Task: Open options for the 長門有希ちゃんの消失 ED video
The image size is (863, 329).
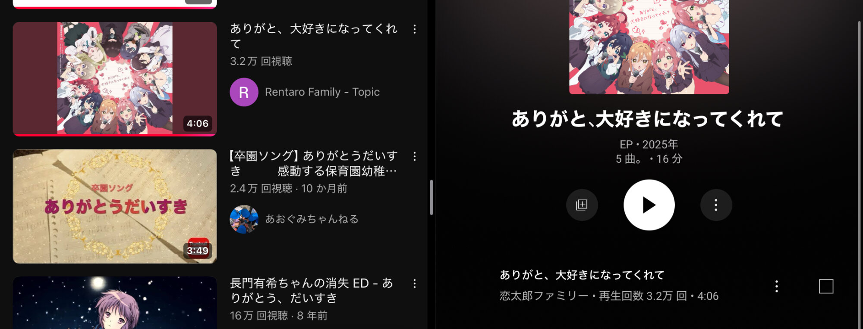Action: click(415, 283)
